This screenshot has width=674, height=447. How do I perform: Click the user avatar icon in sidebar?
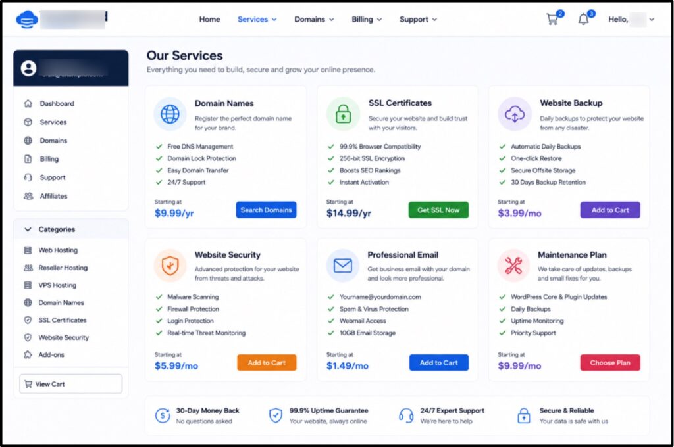point(28,68)
